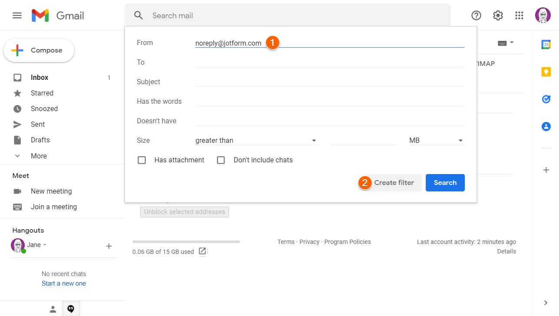
Task: Open Google Calendar in side panel
Action: (x=546, y=44)
